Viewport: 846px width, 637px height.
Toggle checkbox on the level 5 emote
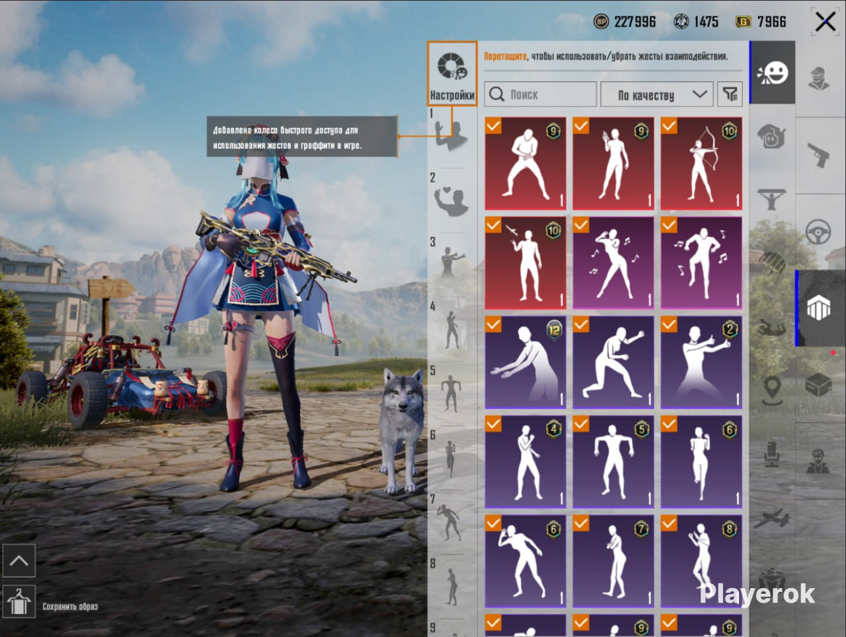coord(582,424)
